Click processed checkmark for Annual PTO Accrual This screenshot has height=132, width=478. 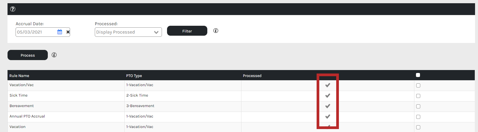(328, 116)
